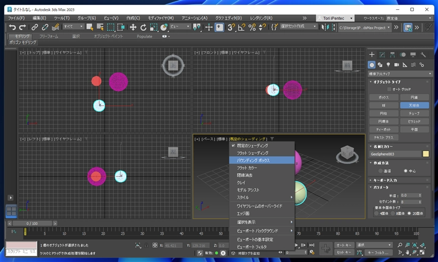Open the Modify panel tab icon
The height and width of the screenshot is (262, 438).
(x=382, y=54)
